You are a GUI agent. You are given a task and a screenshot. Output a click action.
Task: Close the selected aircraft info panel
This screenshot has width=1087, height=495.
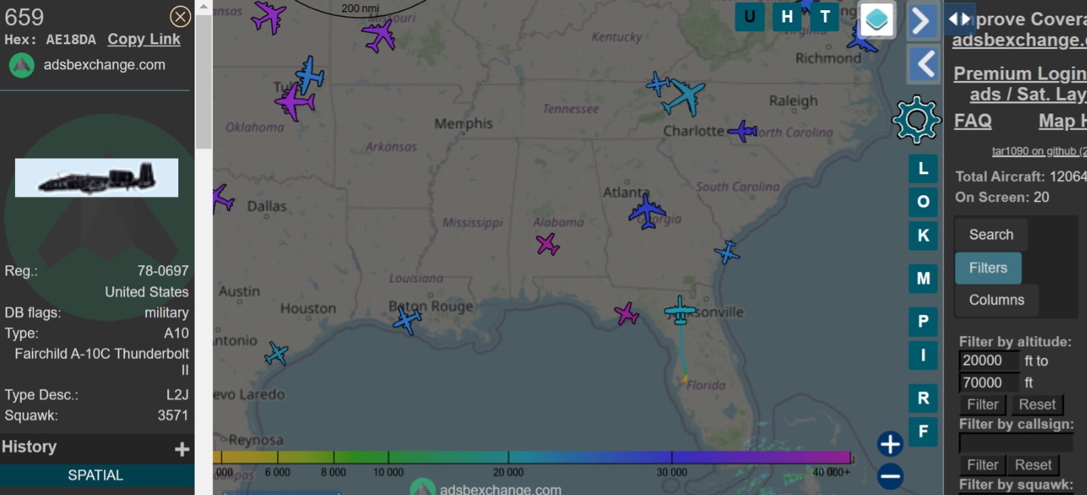(180, 16)
